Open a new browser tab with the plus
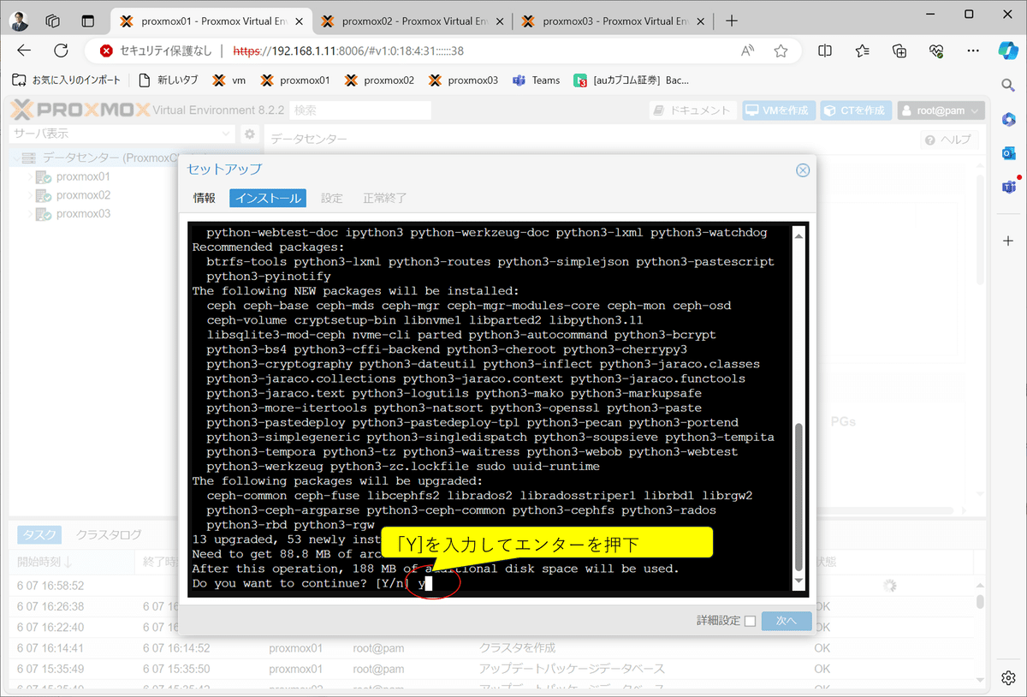Image resolution: width=1027 pixels, height=697 pixels. point(732,21)
